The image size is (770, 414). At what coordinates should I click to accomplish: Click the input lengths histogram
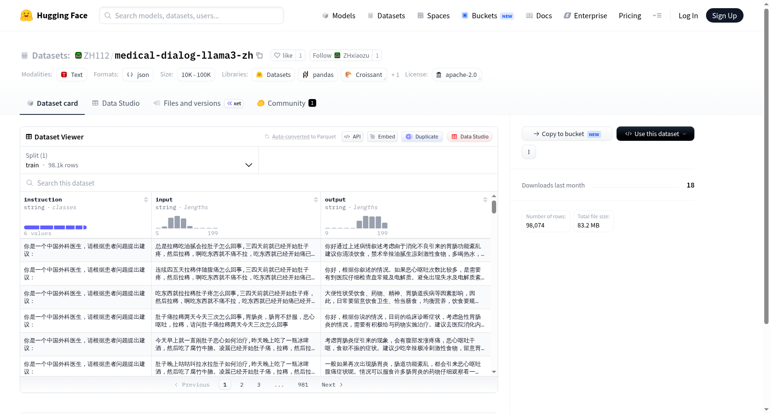187,222
